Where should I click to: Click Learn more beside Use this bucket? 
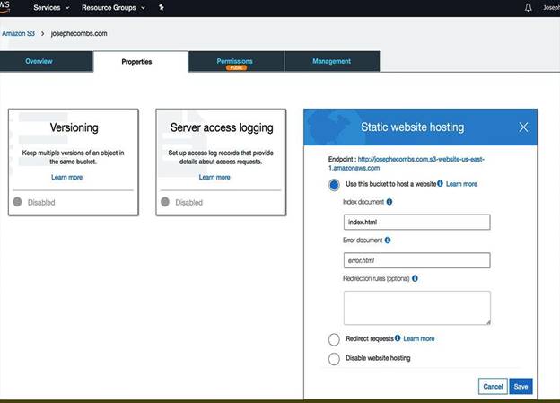(x=461, y=184)
